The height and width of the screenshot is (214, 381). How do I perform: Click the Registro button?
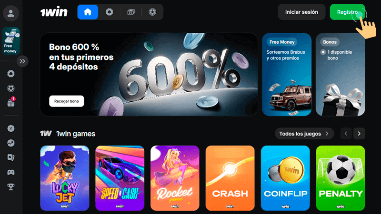point(348,12)
